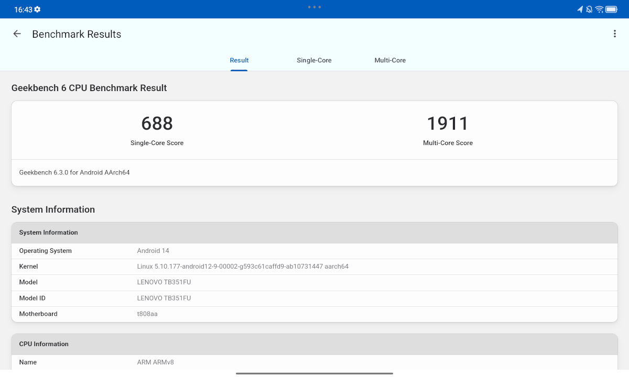Open the three-dot overflow menu
The width and height of the screenshot is (629, 377).
615,34
